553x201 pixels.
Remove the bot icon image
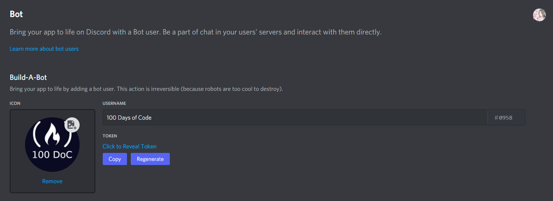[x=52, y=181]
